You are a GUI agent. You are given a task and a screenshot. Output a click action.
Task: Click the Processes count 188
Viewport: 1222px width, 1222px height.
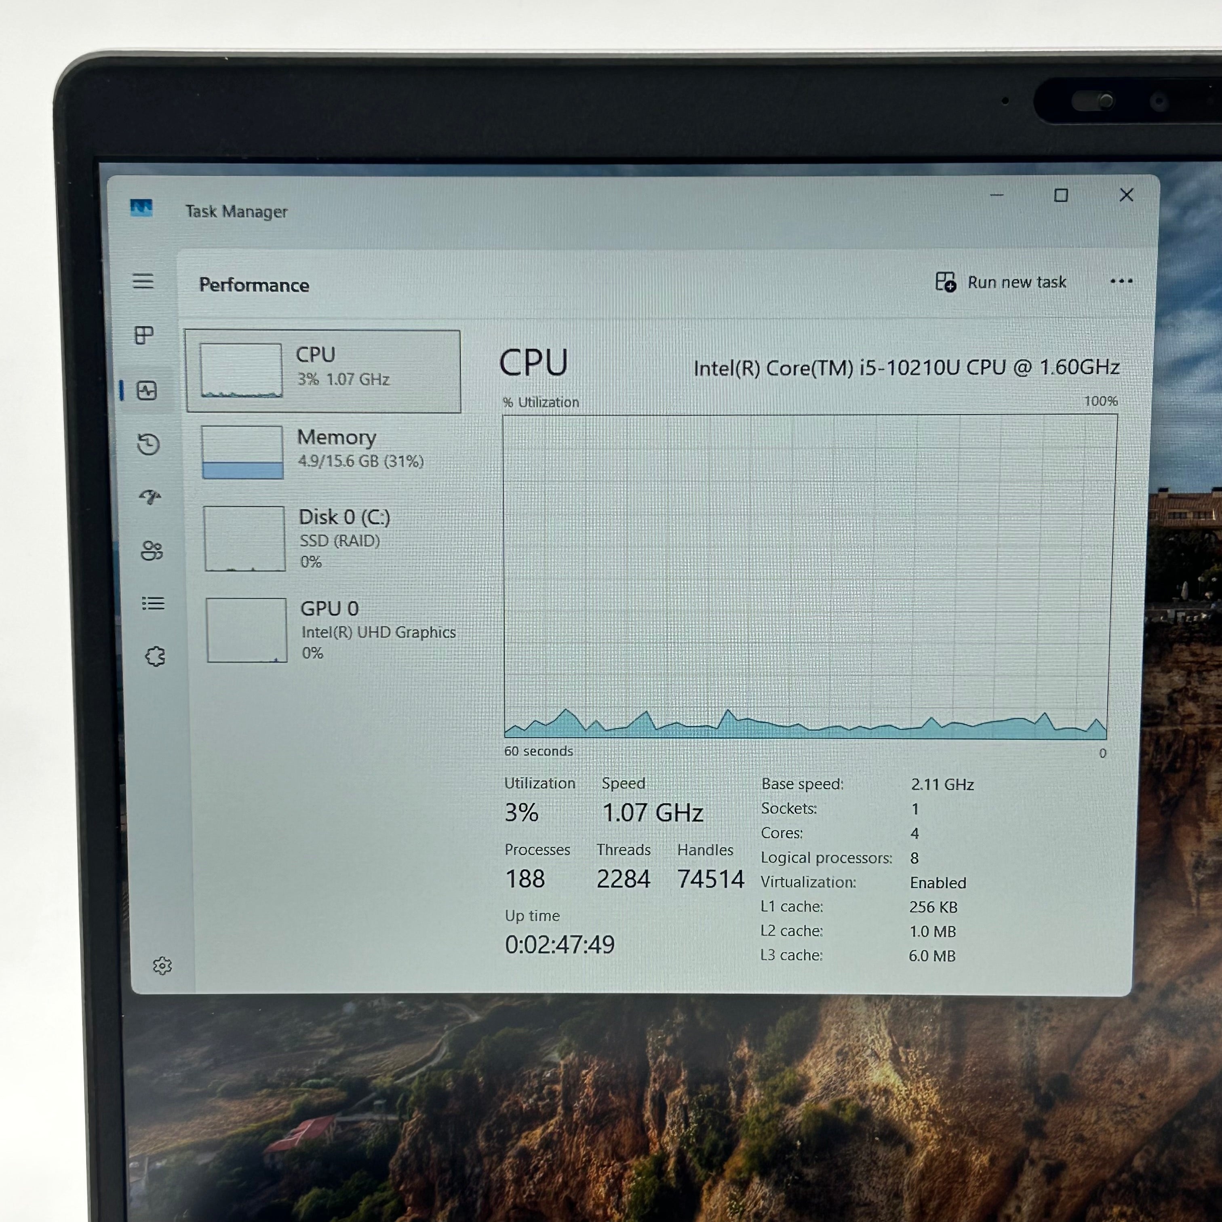pos(525,879)
